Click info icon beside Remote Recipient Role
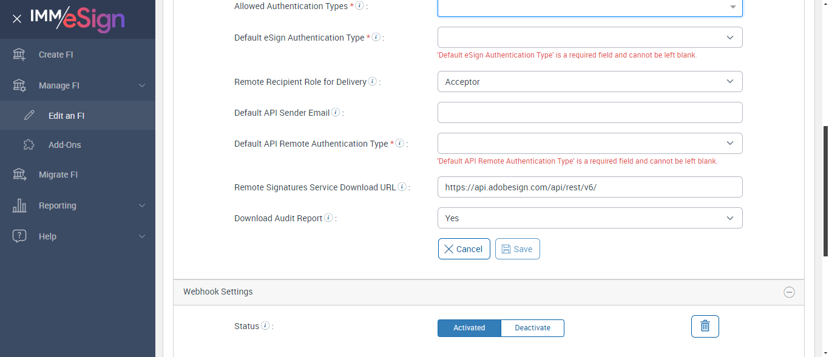The width and height of the screenshot is (829, 357). pyautogui.click(x=372, y=82)
